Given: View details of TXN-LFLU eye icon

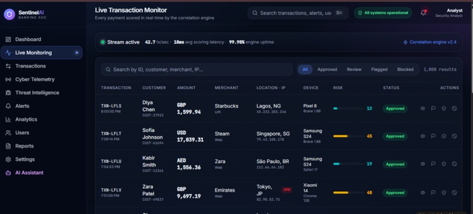Looking at the screenshot, I should [423, 164].
